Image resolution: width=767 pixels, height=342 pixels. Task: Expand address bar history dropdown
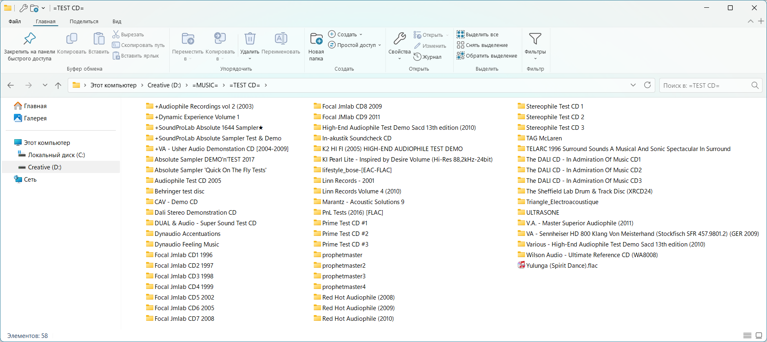633,85
